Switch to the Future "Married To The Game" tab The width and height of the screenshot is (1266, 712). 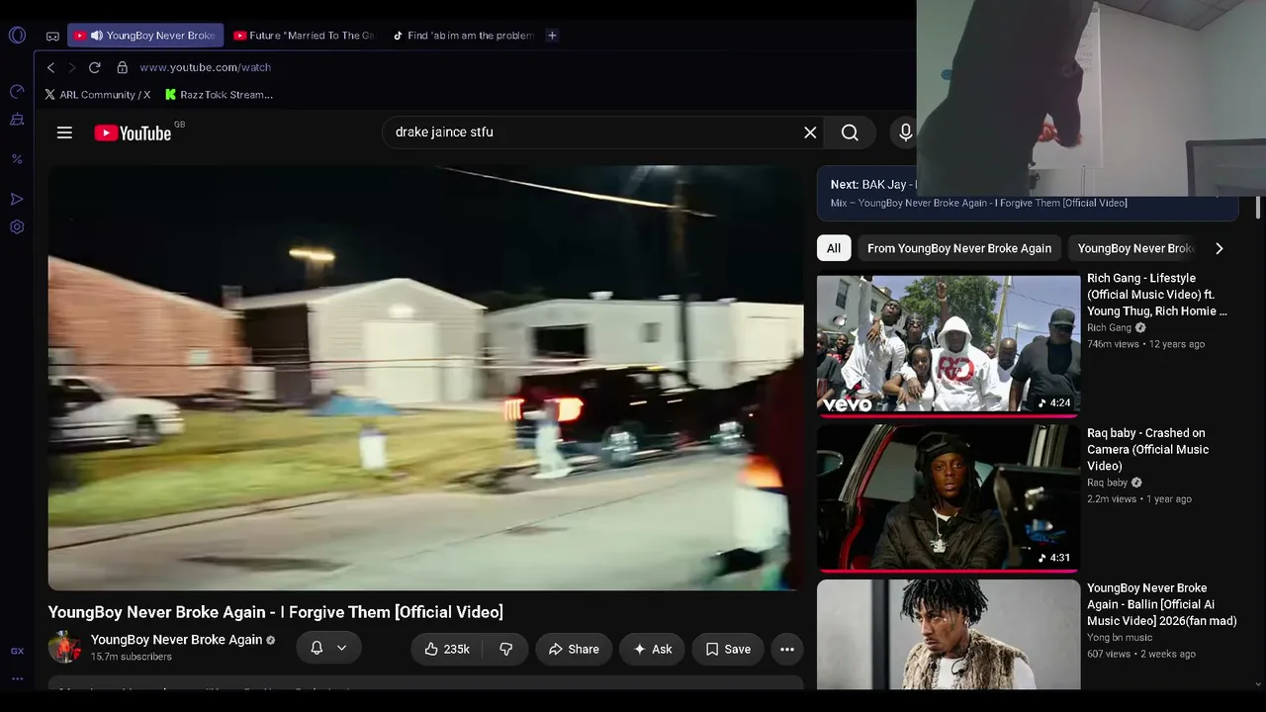tap(304, 36)
